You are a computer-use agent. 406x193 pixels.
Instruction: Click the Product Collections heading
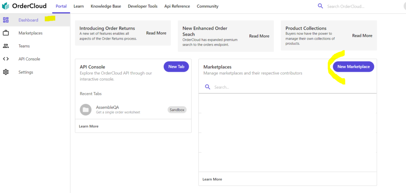pyautogui.click(x=306, y=28)
